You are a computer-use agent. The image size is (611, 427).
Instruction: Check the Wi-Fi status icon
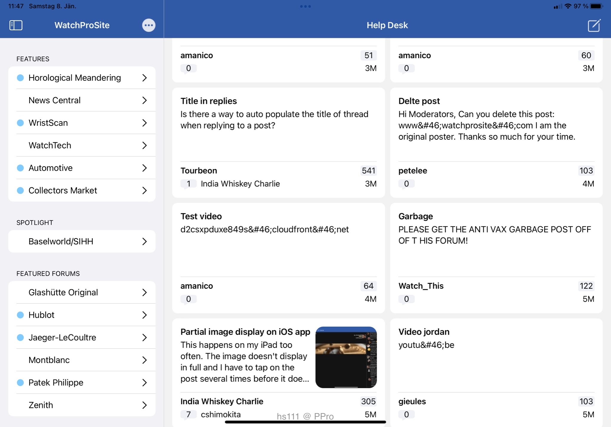click(x=568, y=6)
